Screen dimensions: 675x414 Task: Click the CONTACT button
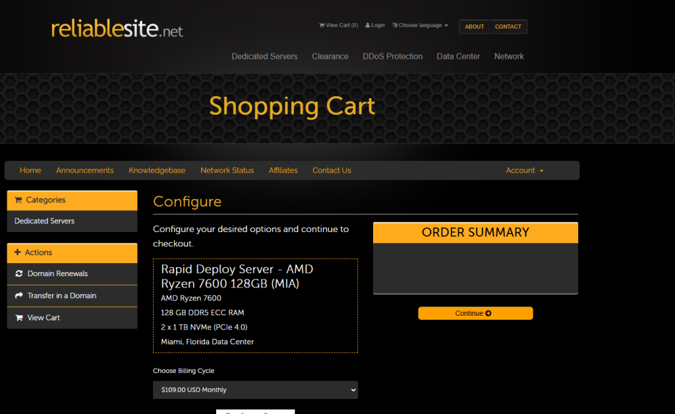508,26
